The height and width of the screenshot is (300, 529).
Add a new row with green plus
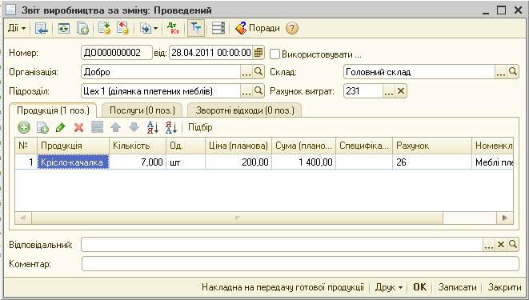(x=24, y=127)
